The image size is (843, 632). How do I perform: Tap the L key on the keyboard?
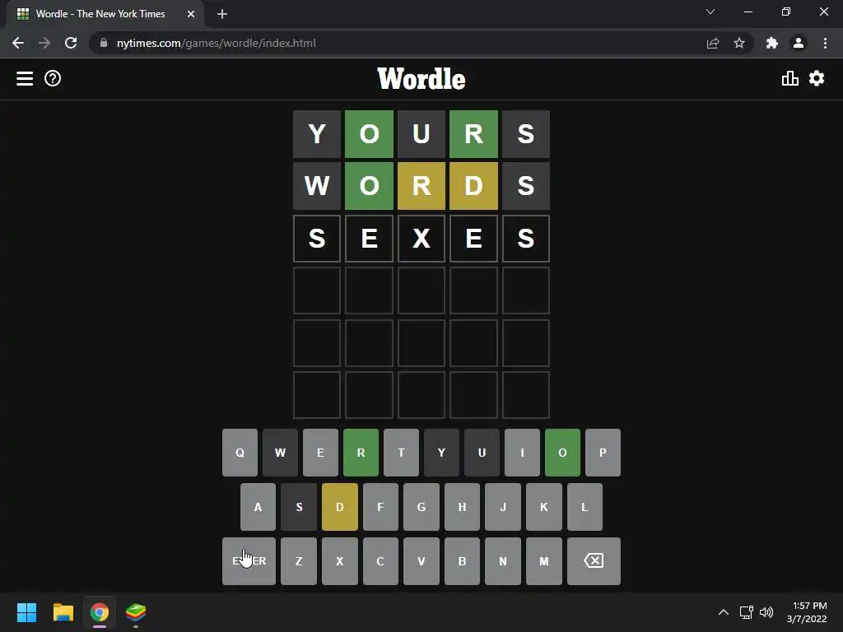[x=585, y=507]
